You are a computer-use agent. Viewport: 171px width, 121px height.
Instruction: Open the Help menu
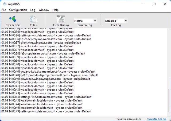55,10
